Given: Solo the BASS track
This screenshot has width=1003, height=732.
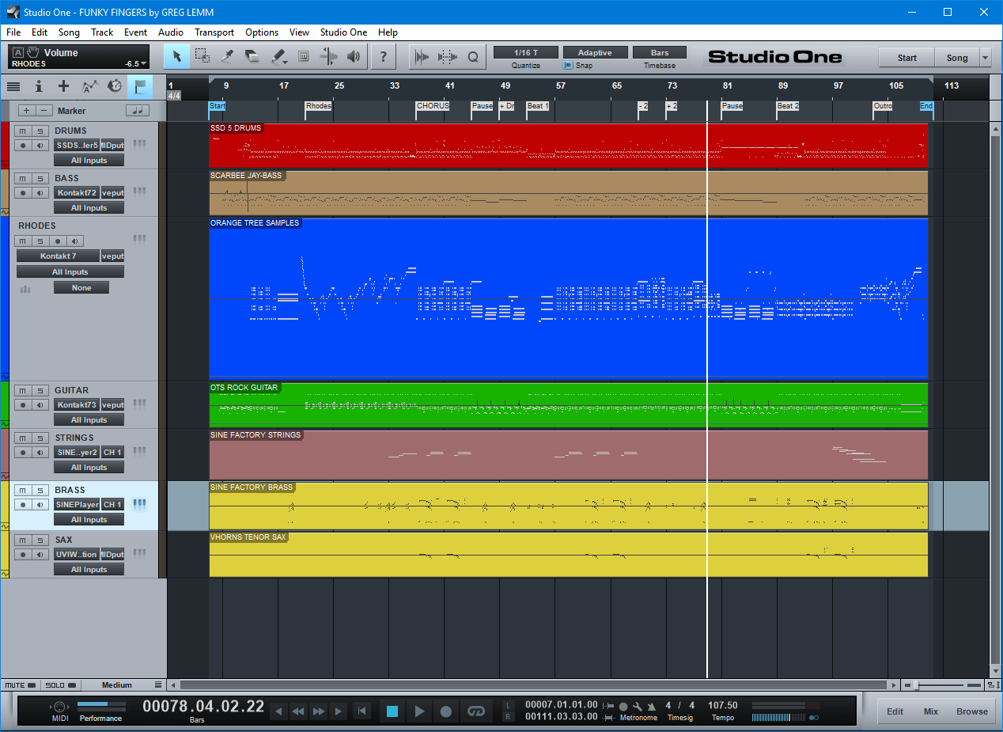Looking at the screenshot, I should (40, 178).
